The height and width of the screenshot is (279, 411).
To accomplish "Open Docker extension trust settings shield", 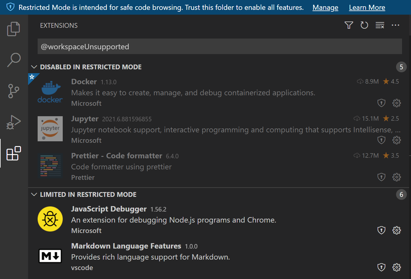I will point(381,103).
